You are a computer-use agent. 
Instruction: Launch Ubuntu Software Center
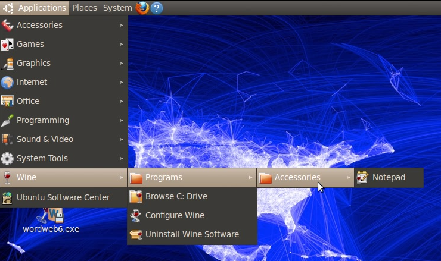(x=64, y=197)
